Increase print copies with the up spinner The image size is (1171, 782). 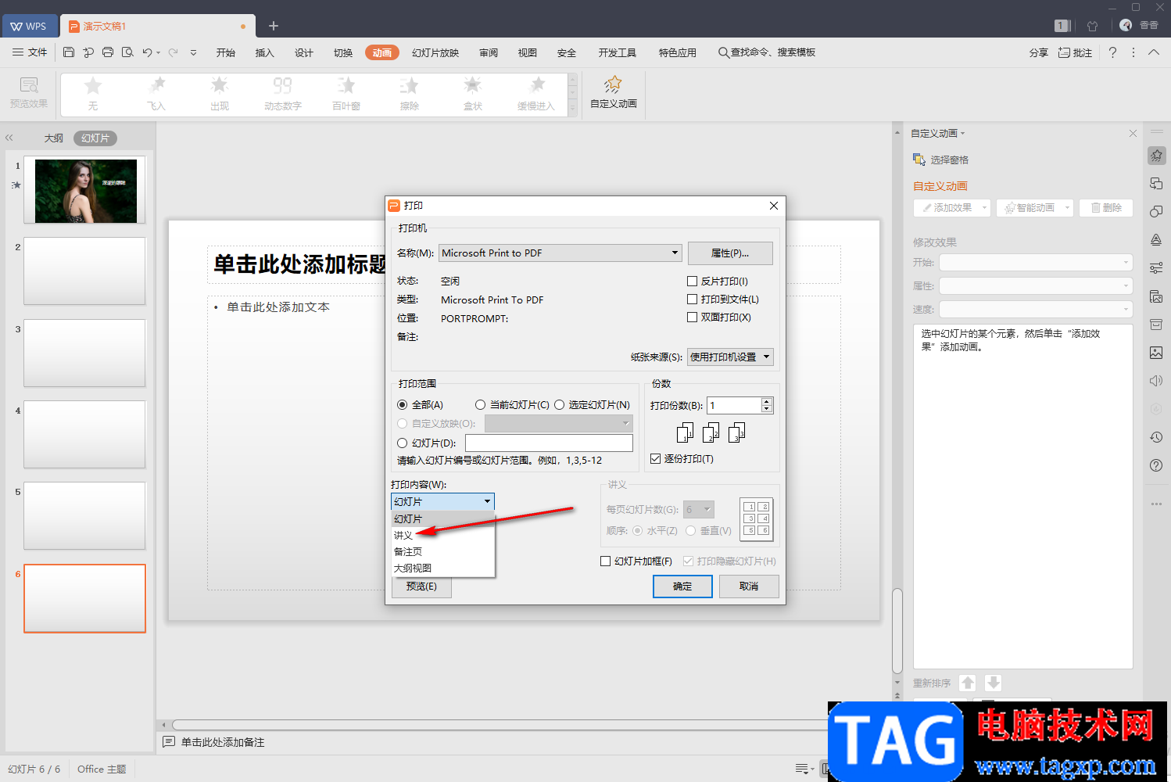[767, 401]
